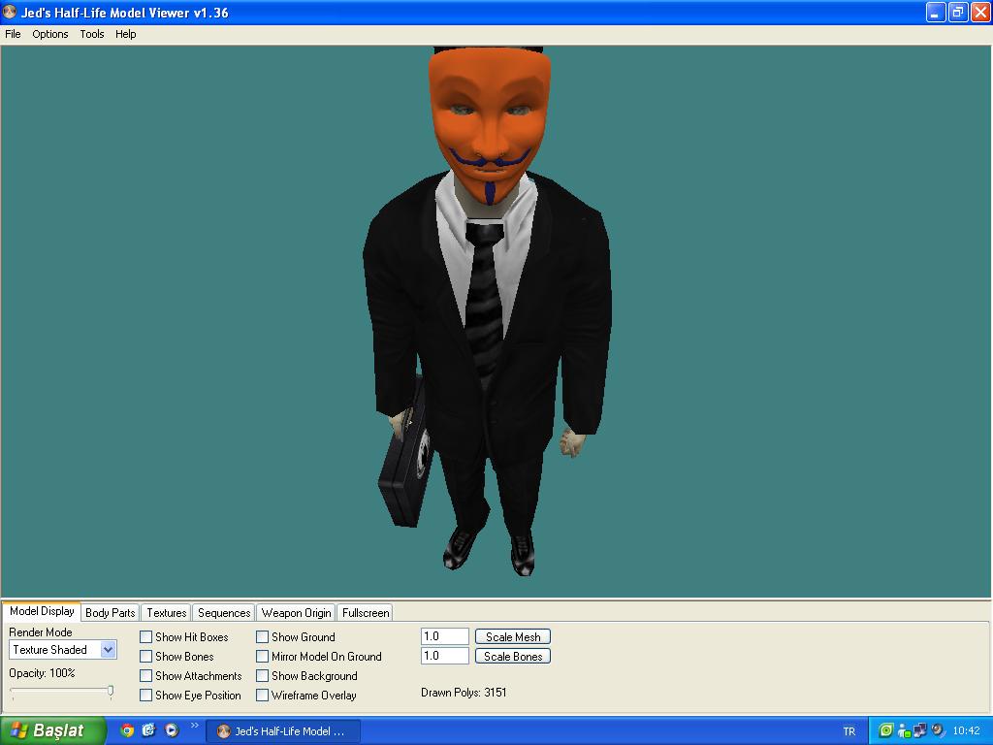Switch to the Sequences tab

click(224, 613)
